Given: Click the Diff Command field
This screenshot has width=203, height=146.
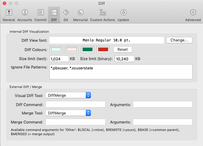Looking at the screenshot, I should pos(76,104).
